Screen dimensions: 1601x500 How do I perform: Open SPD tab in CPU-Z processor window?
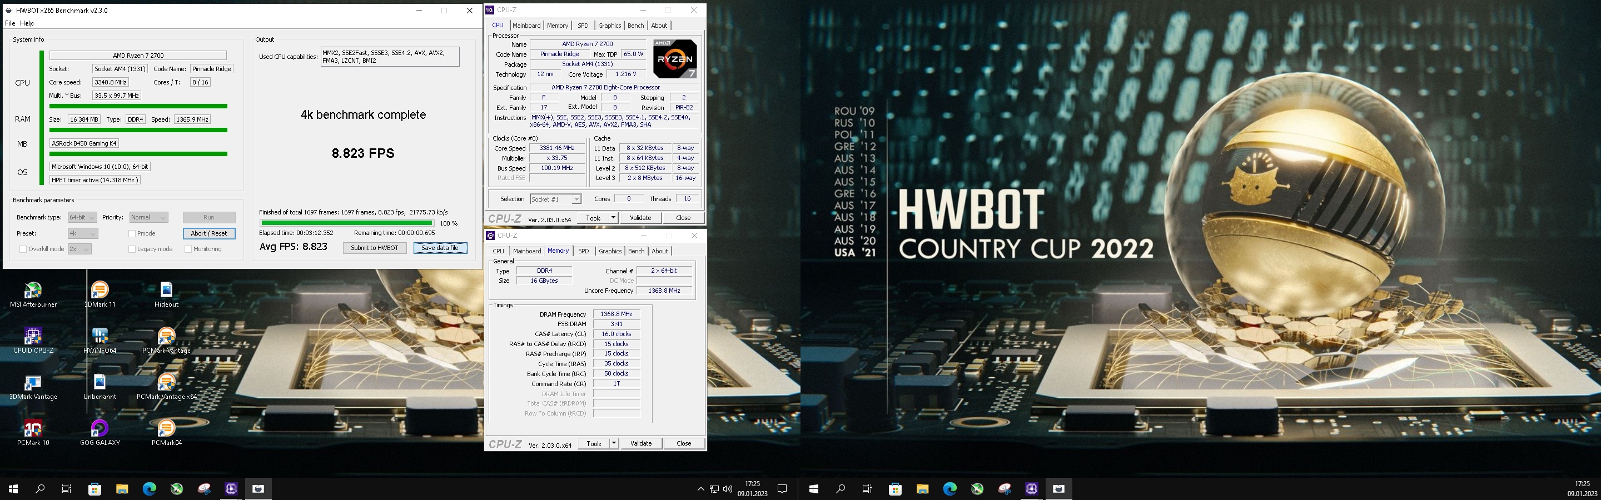tap(583, 26)
